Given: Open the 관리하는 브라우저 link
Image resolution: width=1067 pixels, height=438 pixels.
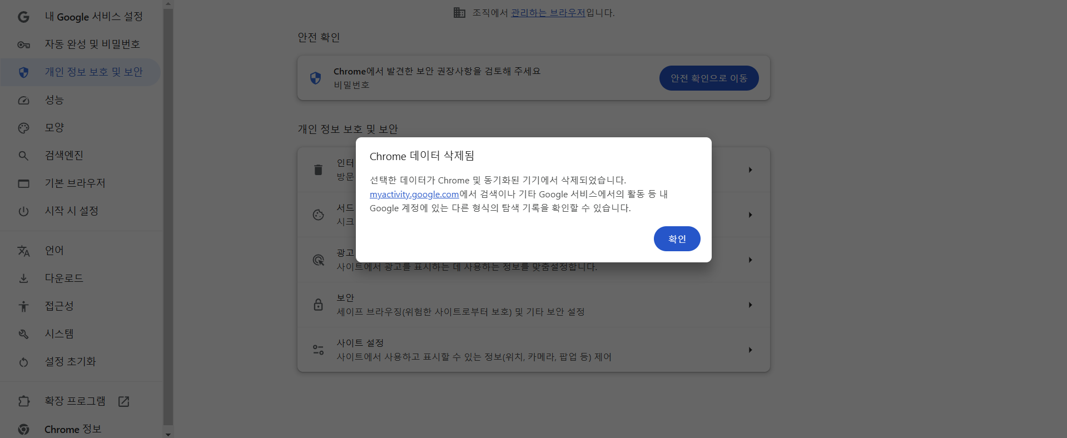Looking at the screenshot, I should 548,12.
